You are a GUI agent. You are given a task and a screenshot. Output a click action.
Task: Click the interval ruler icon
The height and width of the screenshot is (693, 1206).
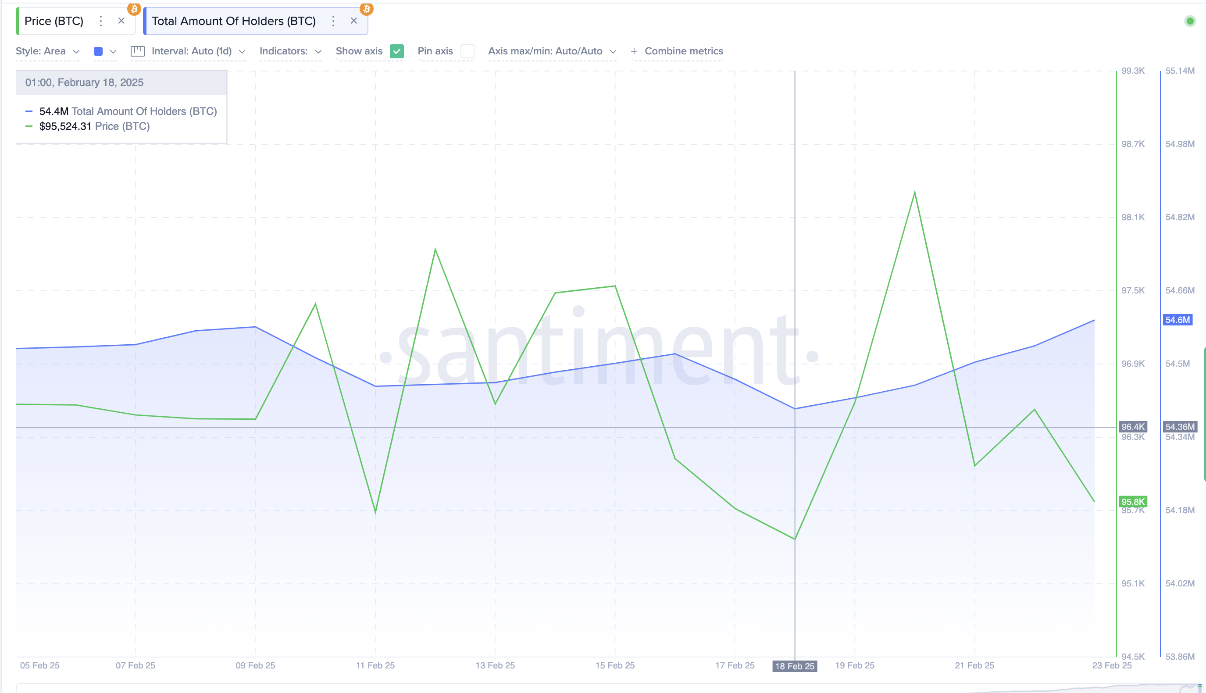pos(138,51)
